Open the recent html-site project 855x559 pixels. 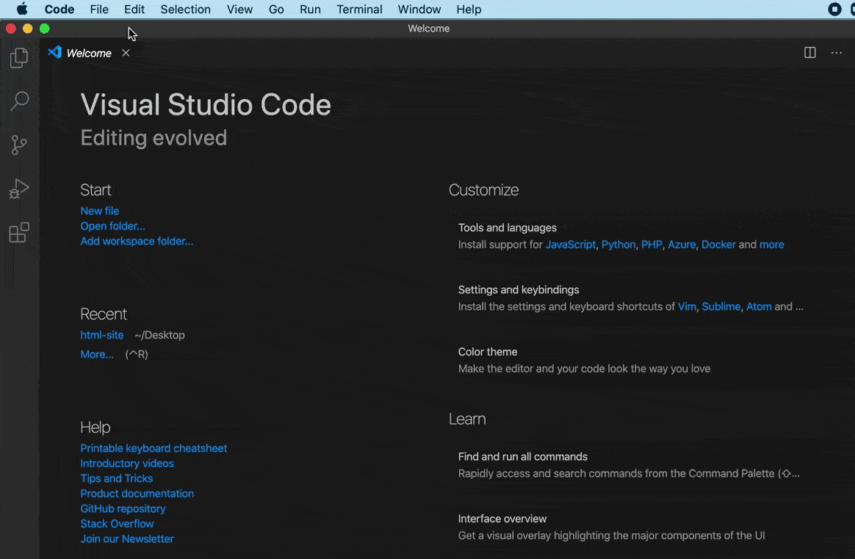point(101,334)
